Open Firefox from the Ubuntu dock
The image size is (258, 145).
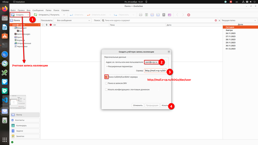pyautogui.click(x=5, y=9)
